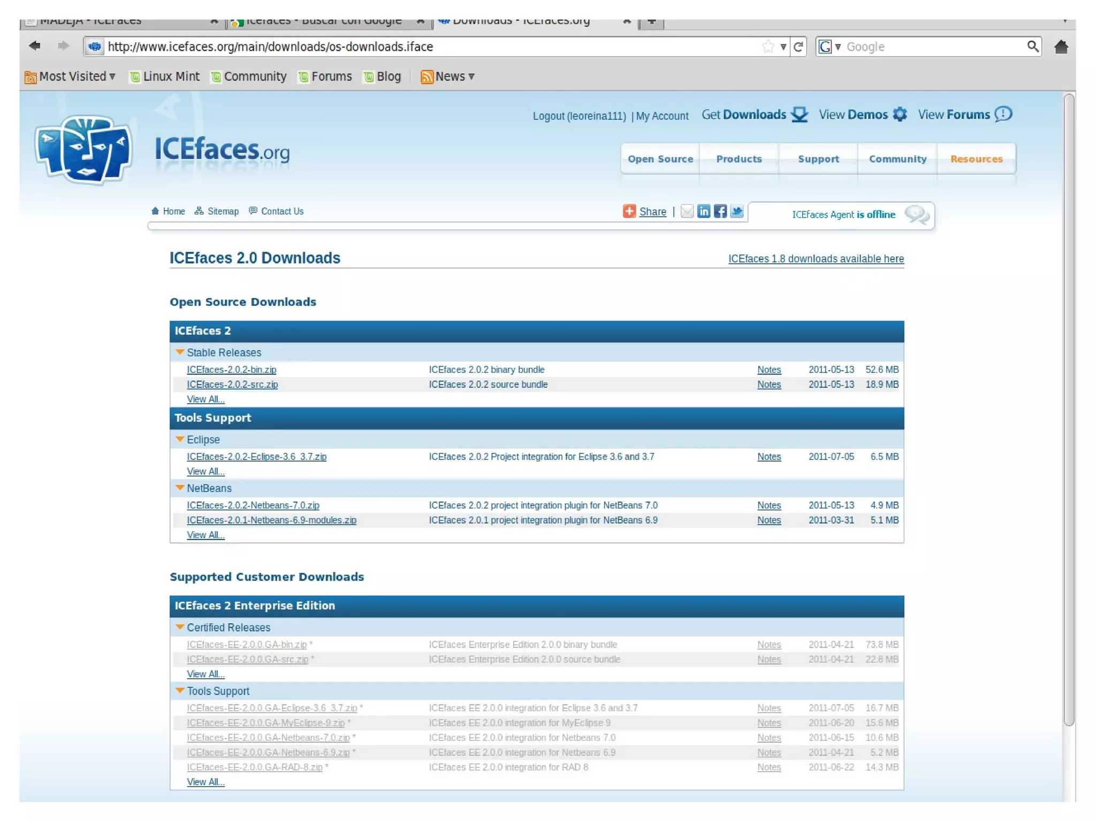Click the page vertical scrollbar
Screen dimensions: 1096x821
(x=1069, y=409)
